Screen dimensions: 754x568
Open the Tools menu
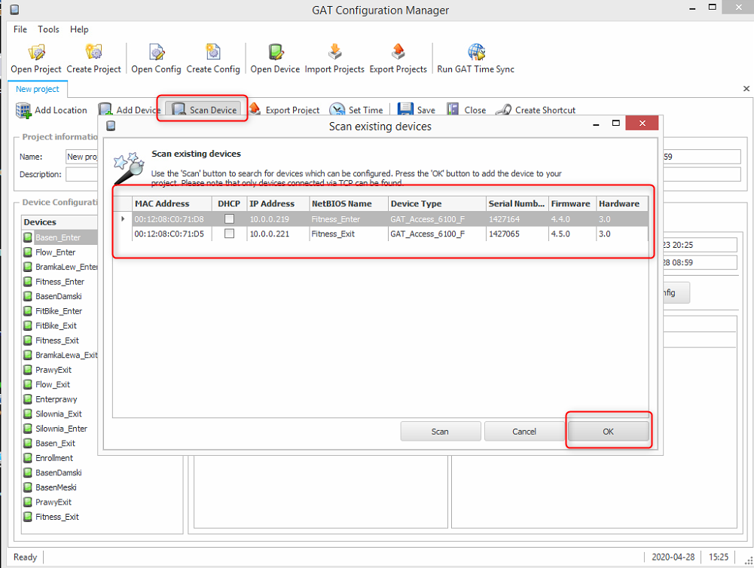click(x=48, y=29)
